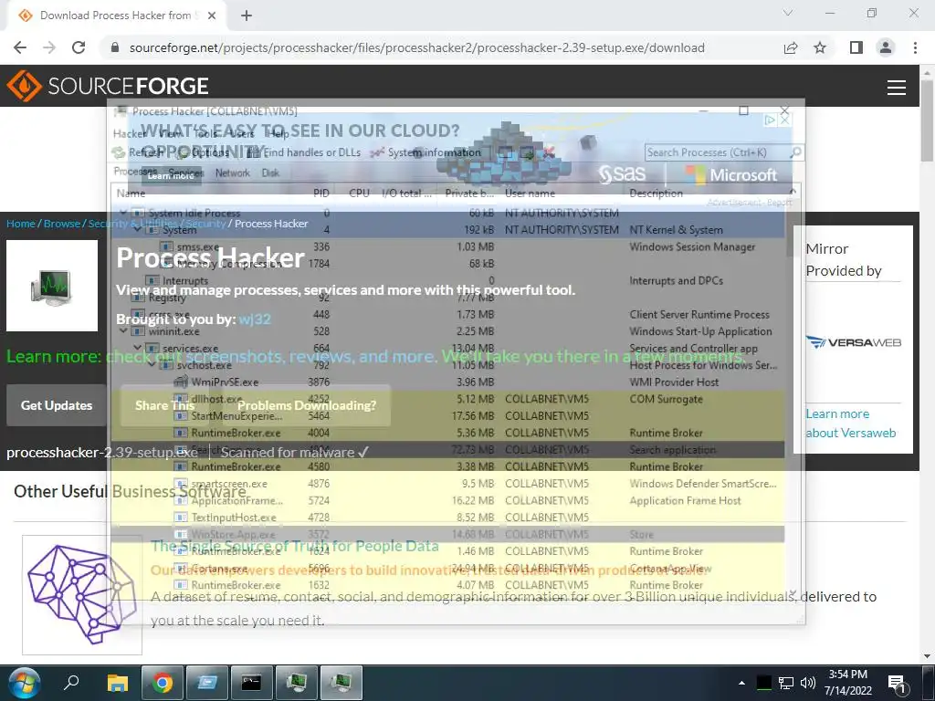Click the browser address bar URL

(x=416, y=47)
